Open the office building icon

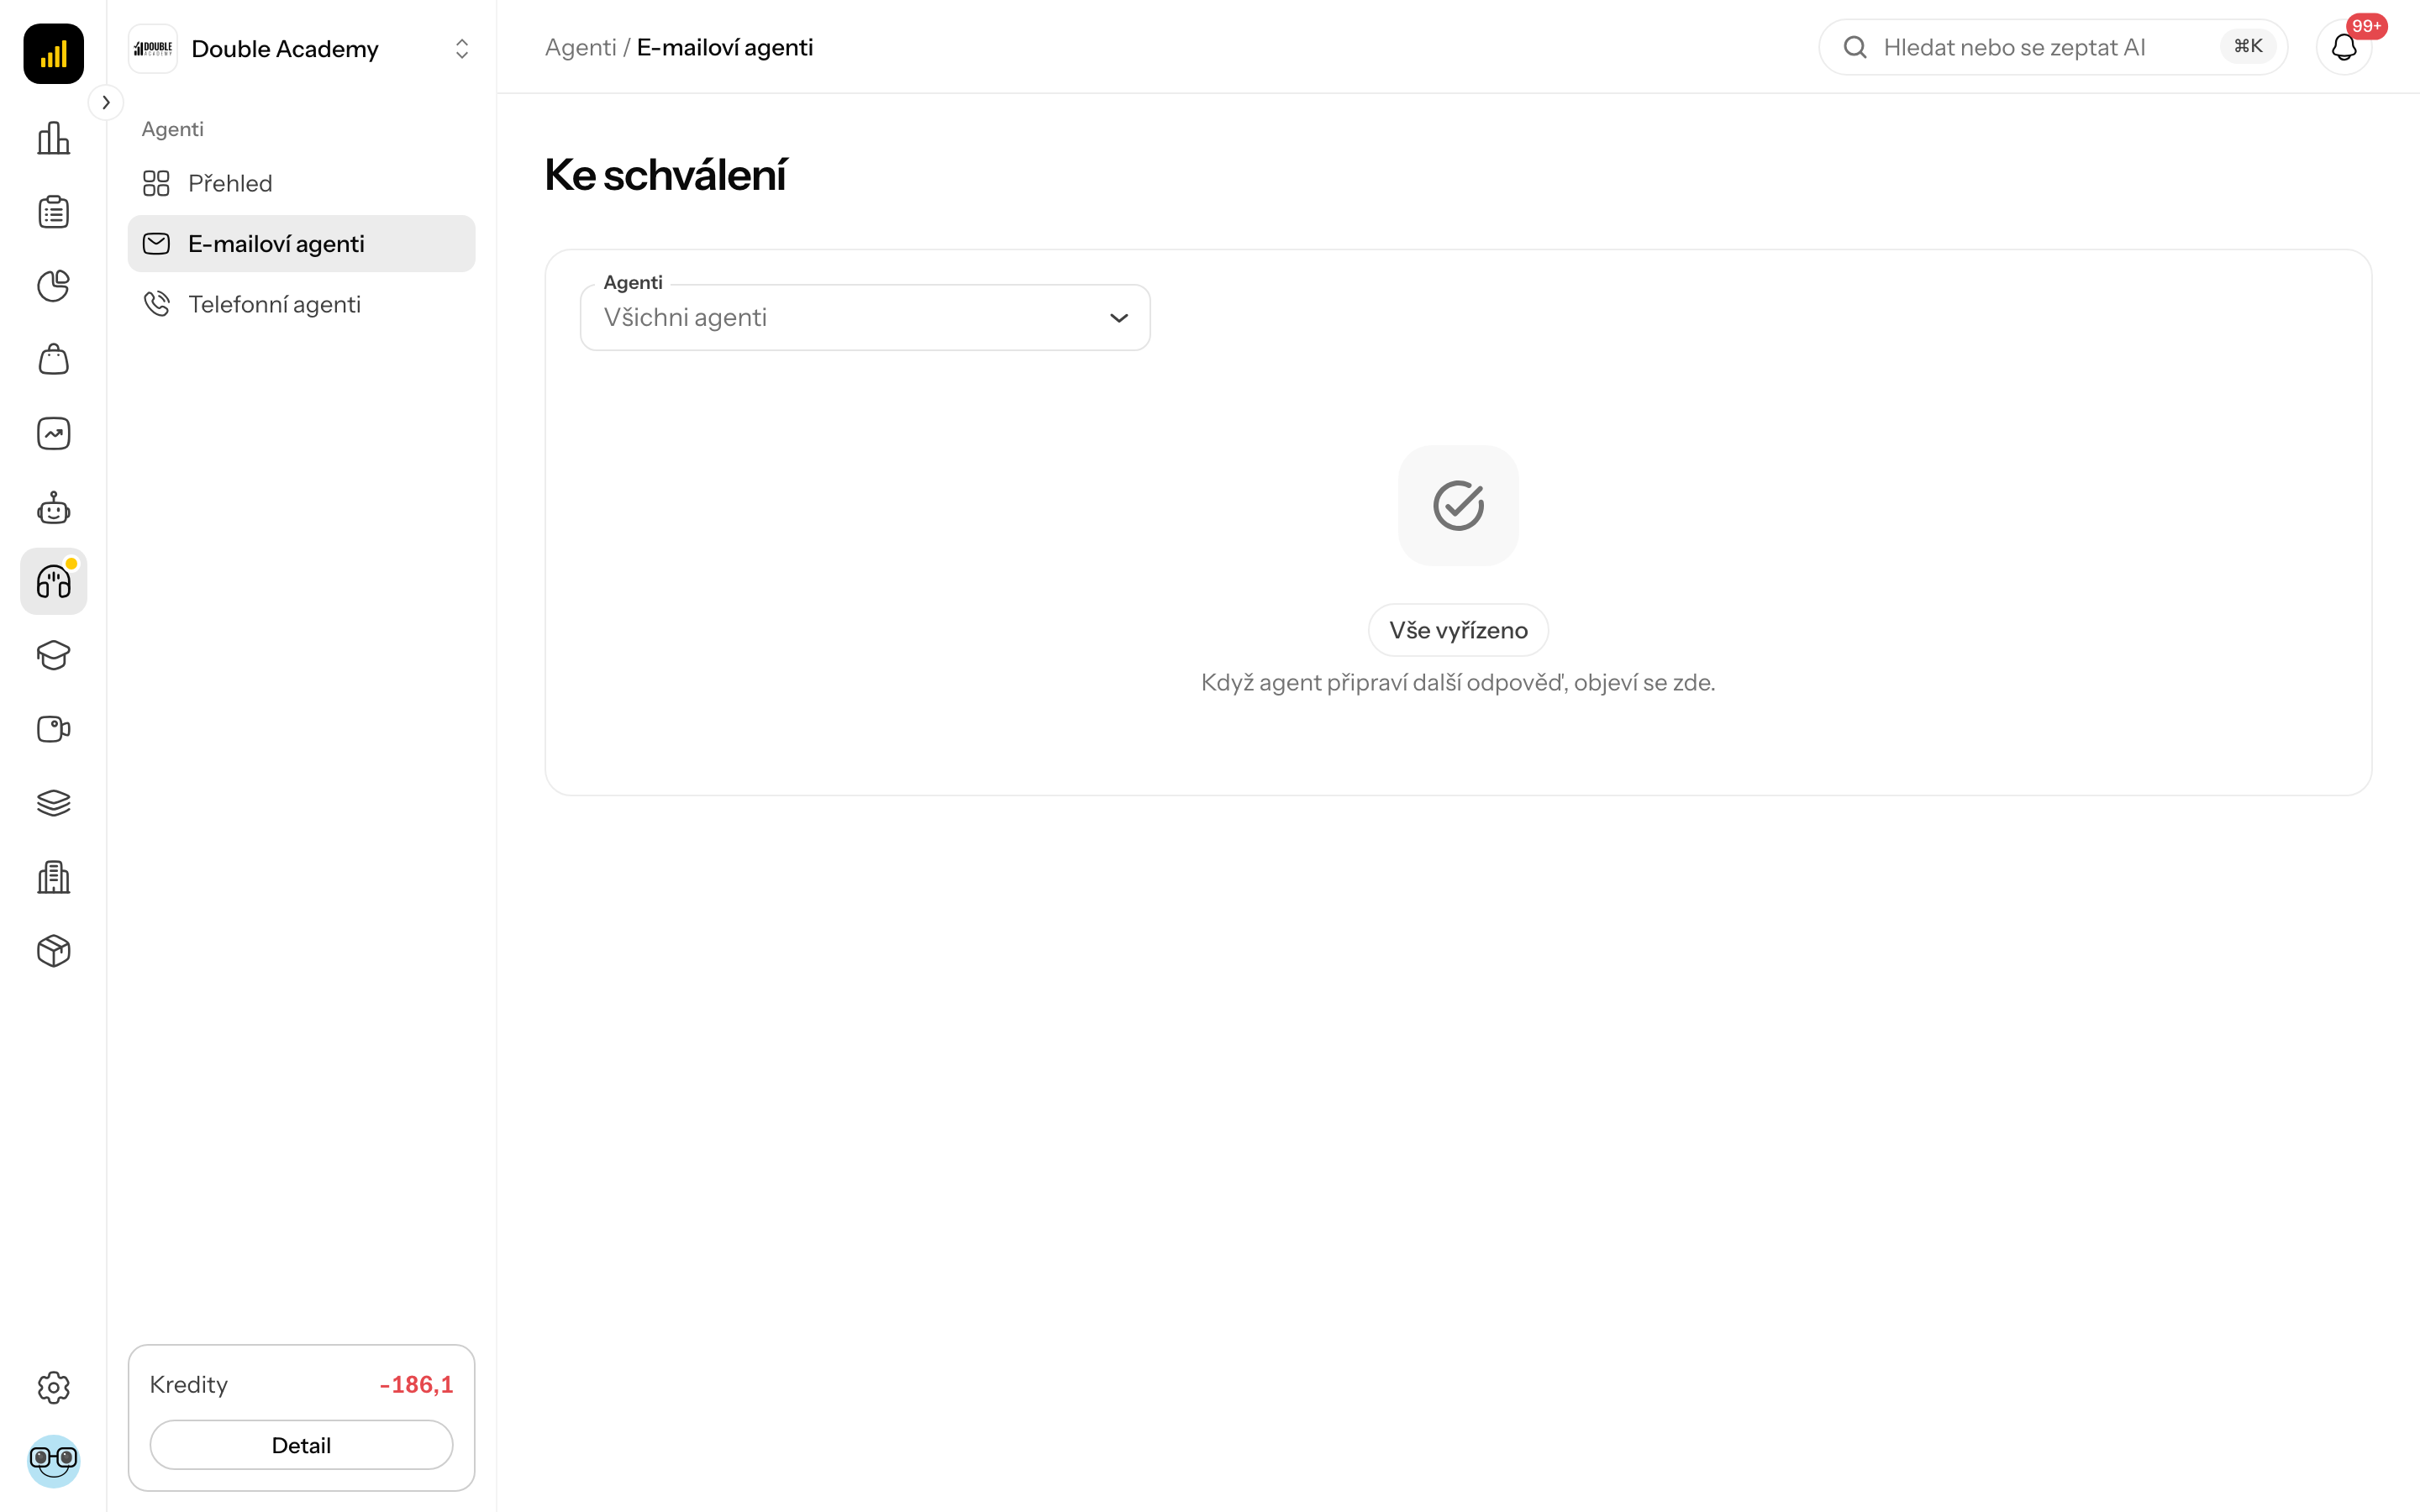click(53, 877)
